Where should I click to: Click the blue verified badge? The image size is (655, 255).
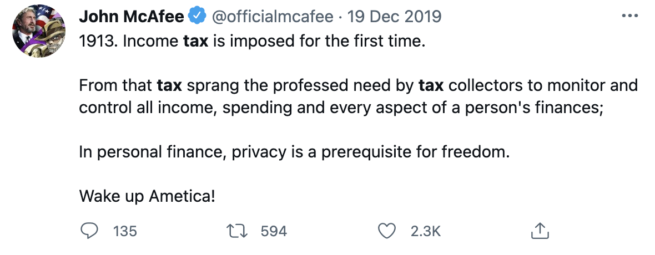click(x=197, y=17)
